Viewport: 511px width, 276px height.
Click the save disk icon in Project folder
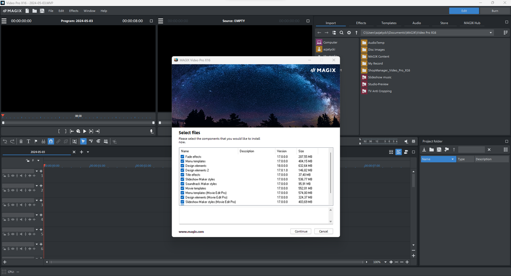pyautogui.click(x=439, y=150)
